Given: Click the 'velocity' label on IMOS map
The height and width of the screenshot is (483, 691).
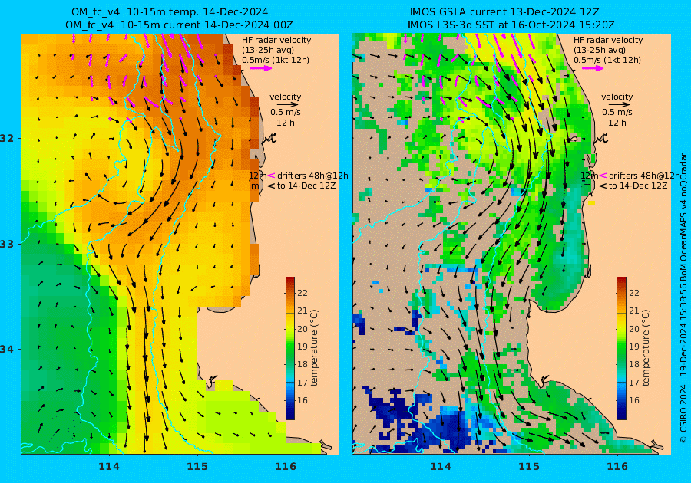Looking at the screenshot, I should 617,97.
